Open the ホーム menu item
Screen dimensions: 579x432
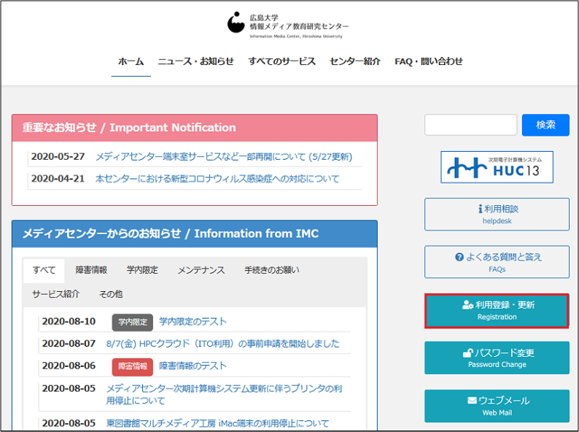131,61
